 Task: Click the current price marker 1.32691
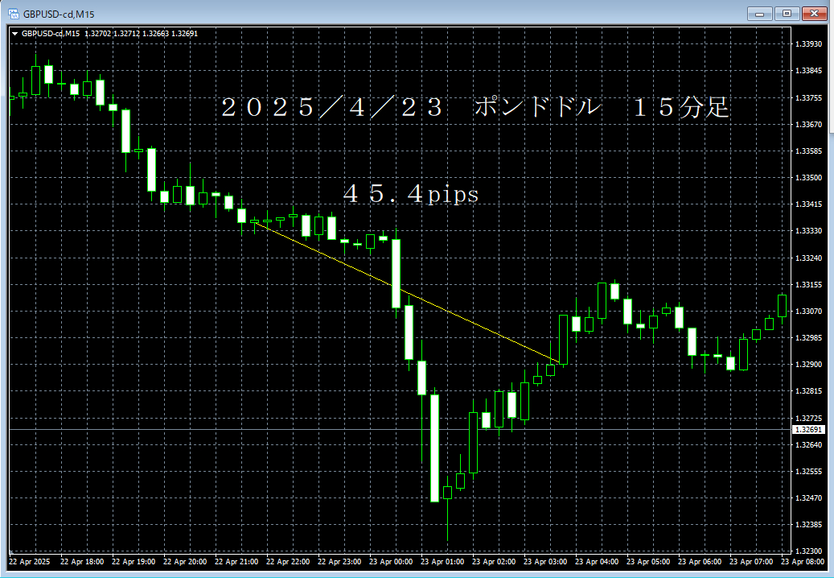coord(808,430)
